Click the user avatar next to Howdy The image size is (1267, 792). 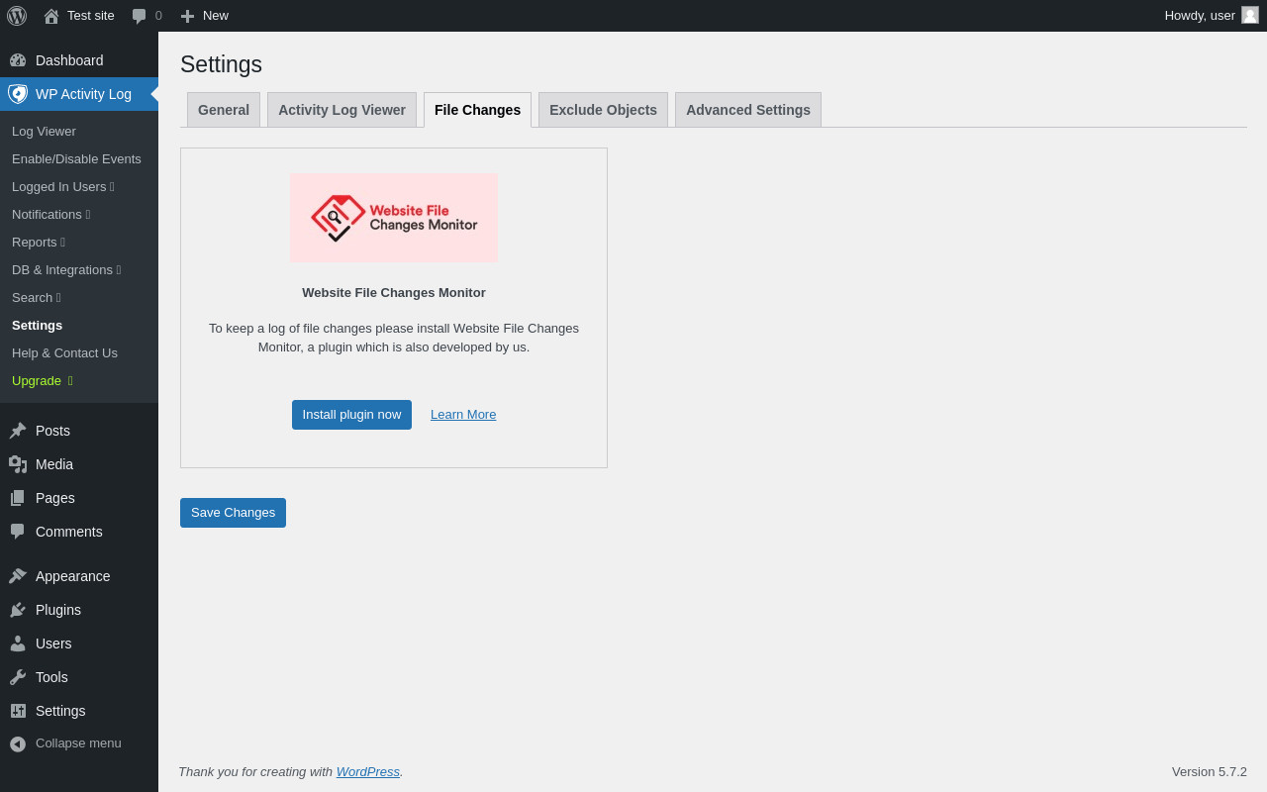point(1250,15)
